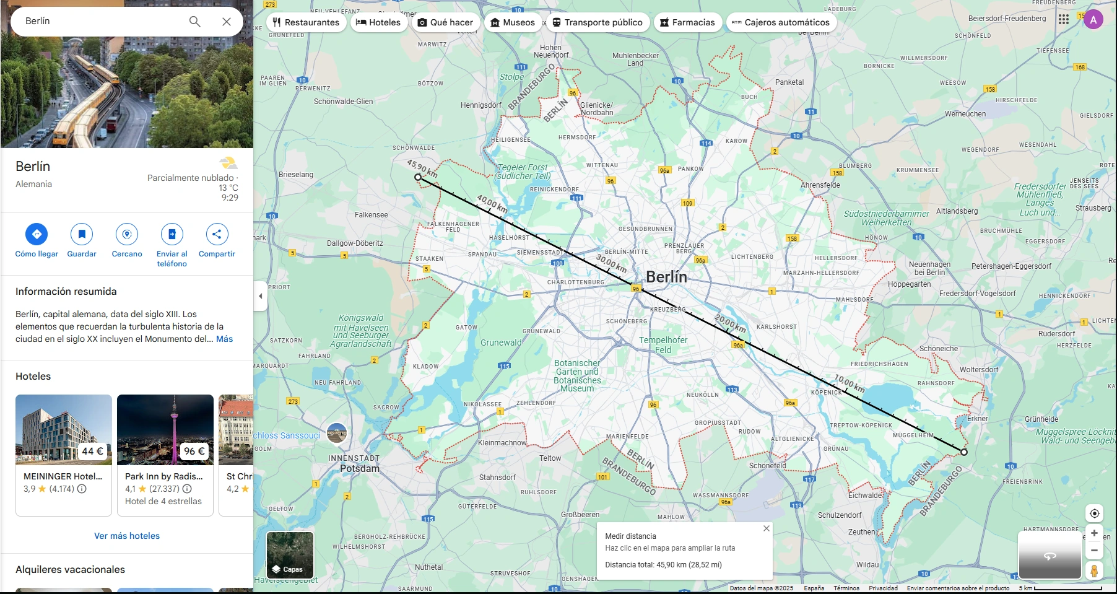
Task: Click the Botanischer Garten label
Action: pos(577,376)
